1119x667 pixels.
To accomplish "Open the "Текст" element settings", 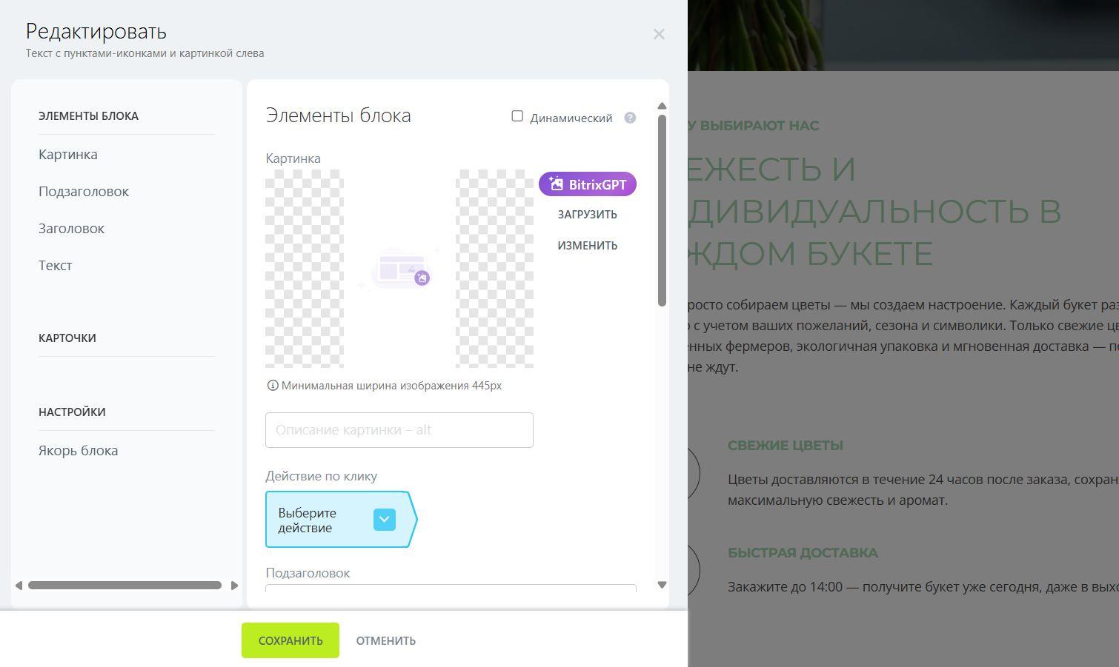I will [x=55, y=265].
